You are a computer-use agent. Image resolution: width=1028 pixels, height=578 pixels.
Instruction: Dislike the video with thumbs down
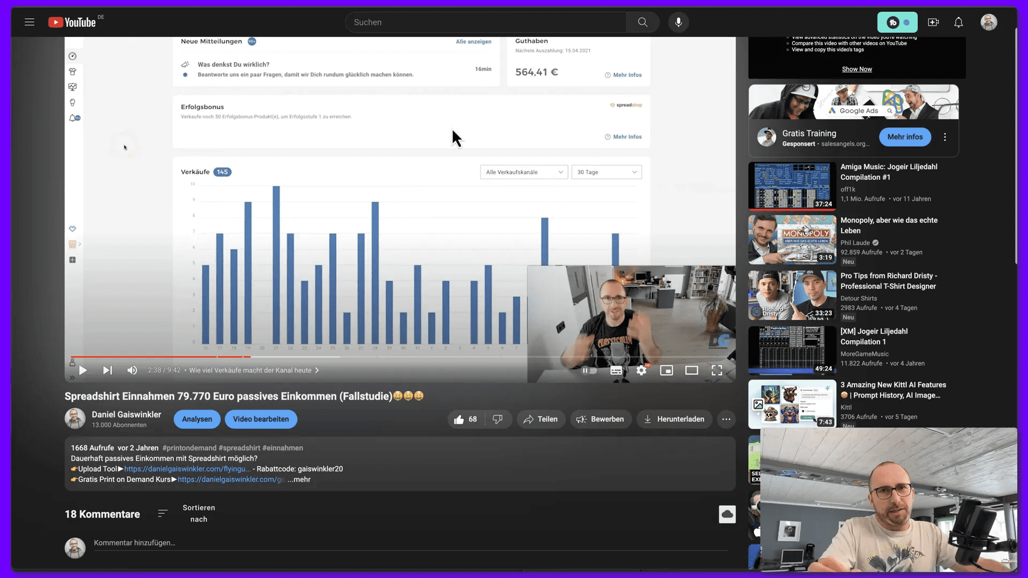coord(498,419)
